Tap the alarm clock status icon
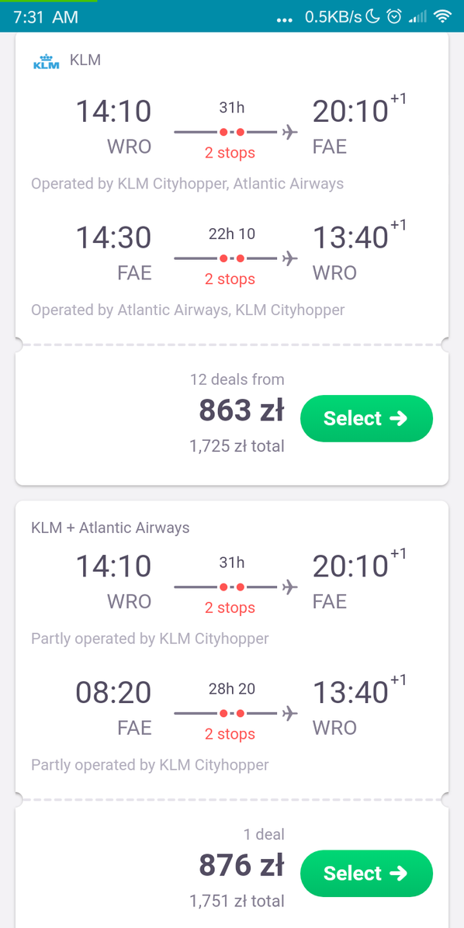The height and width of the screenshot is (928, 464). tap(393, 16)
